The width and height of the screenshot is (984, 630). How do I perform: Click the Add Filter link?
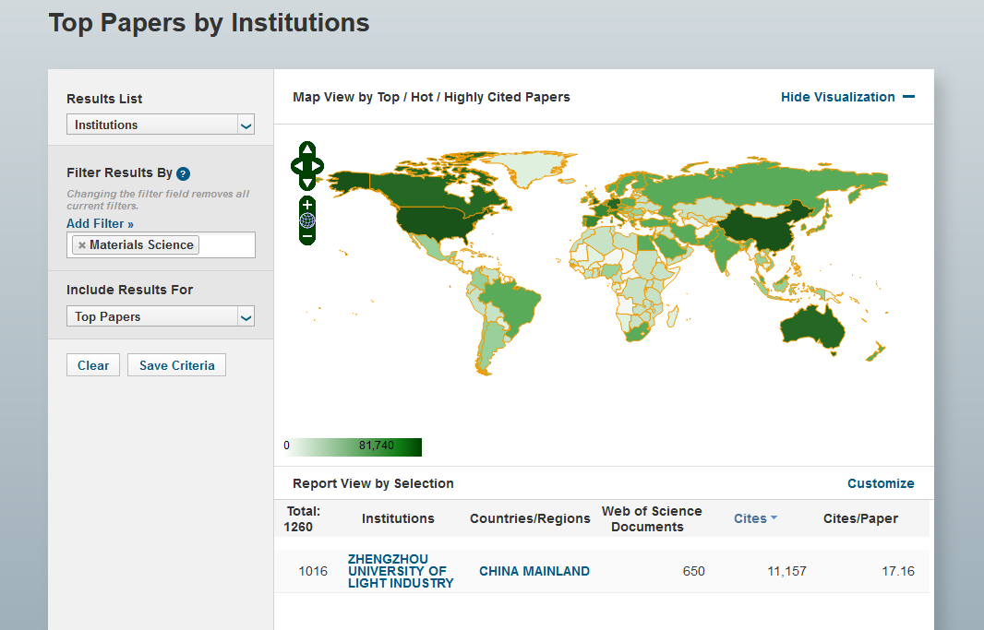pyautogui.click(x=100, y=223)
